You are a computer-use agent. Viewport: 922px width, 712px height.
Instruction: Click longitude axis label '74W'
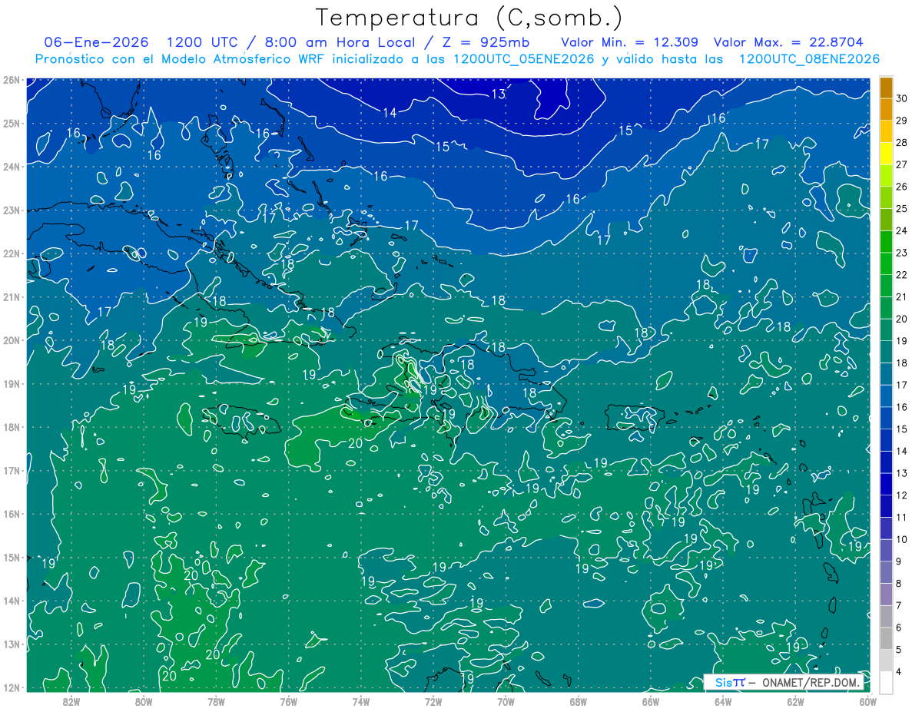click(x=361, y=701)
